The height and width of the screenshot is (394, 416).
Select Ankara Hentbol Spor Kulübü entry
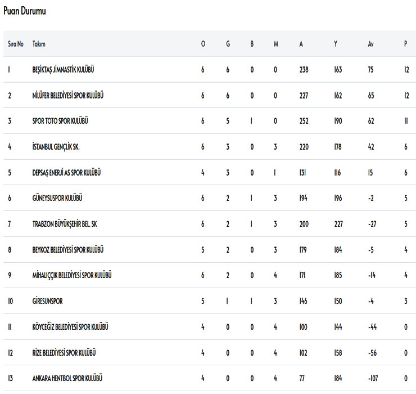pyautogui.click(x=67, y=378)
